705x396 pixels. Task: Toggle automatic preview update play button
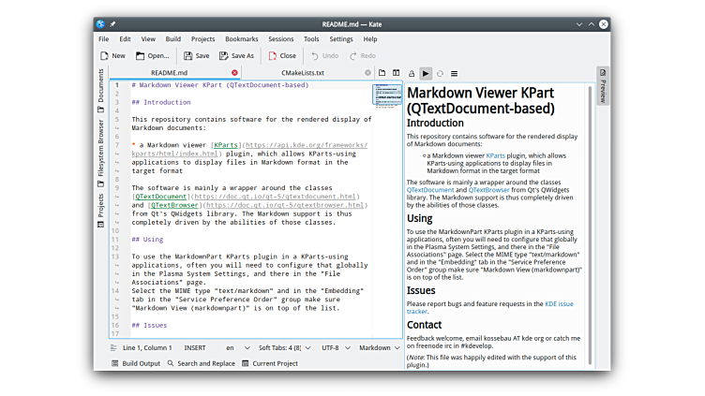[426, 73]
